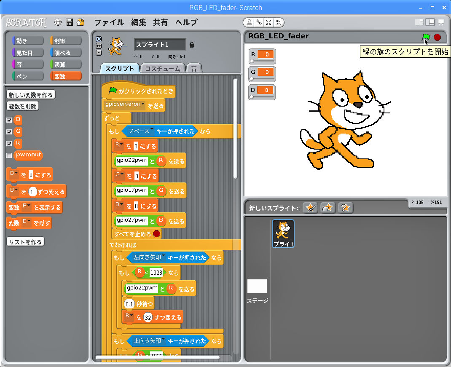Image resolution: width=451 pixels, height=367 pixels.
Task: Click the globe language icon
Action: coord(58,22)
